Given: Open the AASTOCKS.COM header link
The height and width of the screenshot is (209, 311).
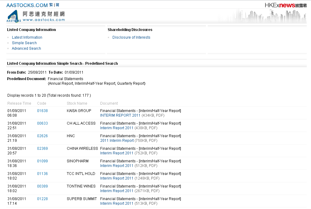Looking at the screenshot, I should 27,5.
